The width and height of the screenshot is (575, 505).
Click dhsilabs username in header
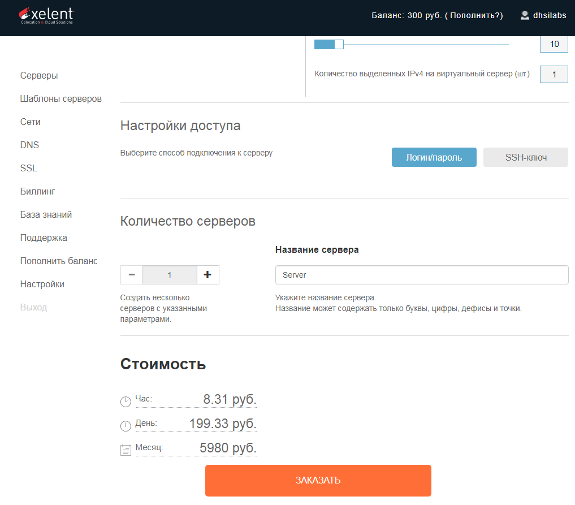pyautogui.click(x=550, y=15)
